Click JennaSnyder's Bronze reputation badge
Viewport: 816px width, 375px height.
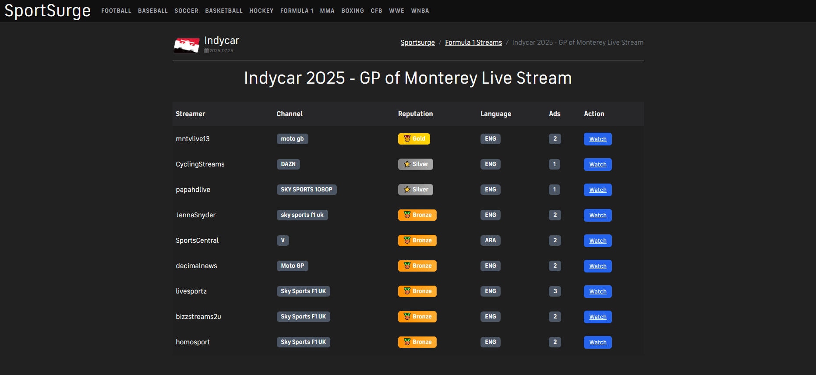[x=417, y=215]
